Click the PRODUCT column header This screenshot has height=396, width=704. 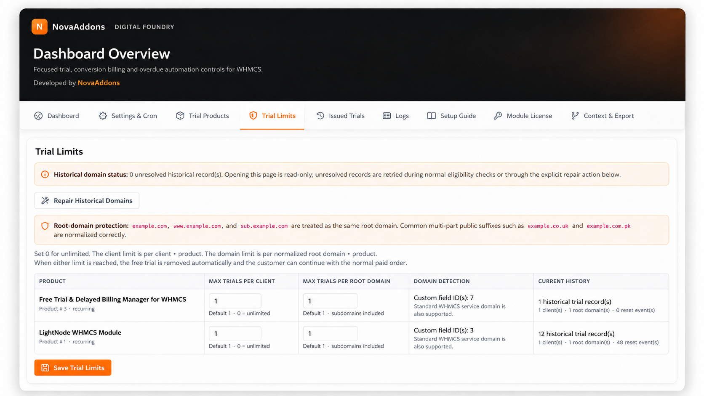(52, 281)
